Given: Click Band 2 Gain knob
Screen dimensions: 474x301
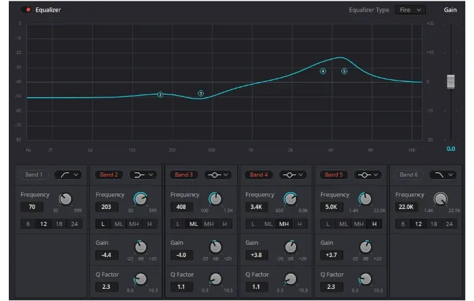Looking at the screenshot, I should [x=141, y=247].
